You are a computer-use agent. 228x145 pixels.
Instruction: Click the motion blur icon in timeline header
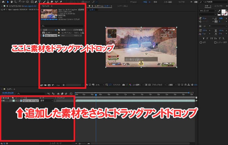(66, 94)
